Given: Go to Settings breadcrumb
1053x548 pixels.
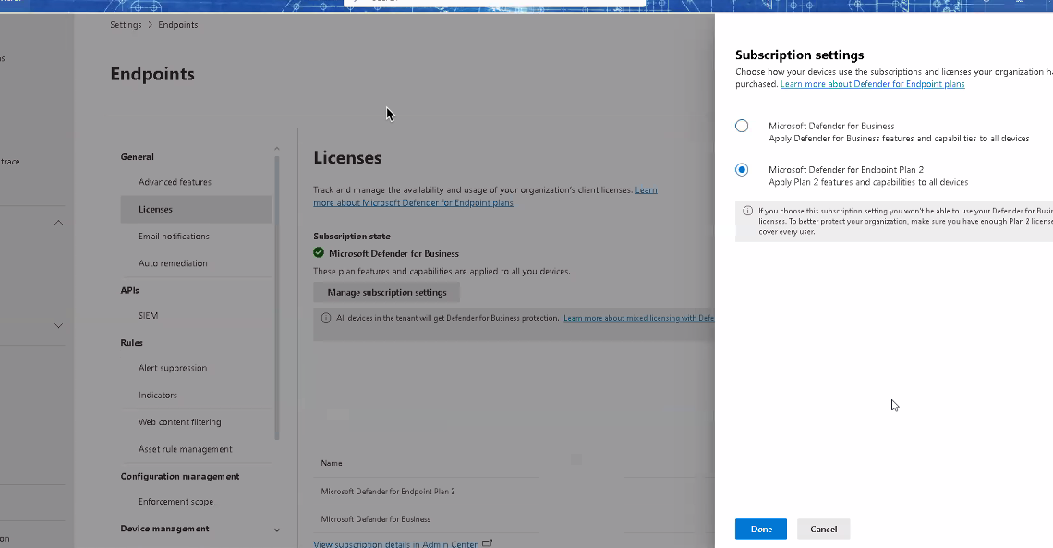Looking at the screenshot, I should tap(126, 25).
